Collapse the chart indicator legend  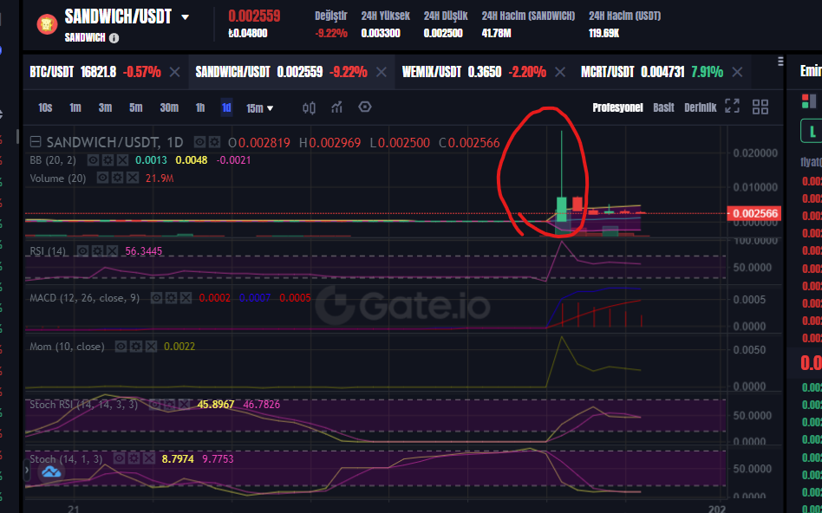(36, 142)
